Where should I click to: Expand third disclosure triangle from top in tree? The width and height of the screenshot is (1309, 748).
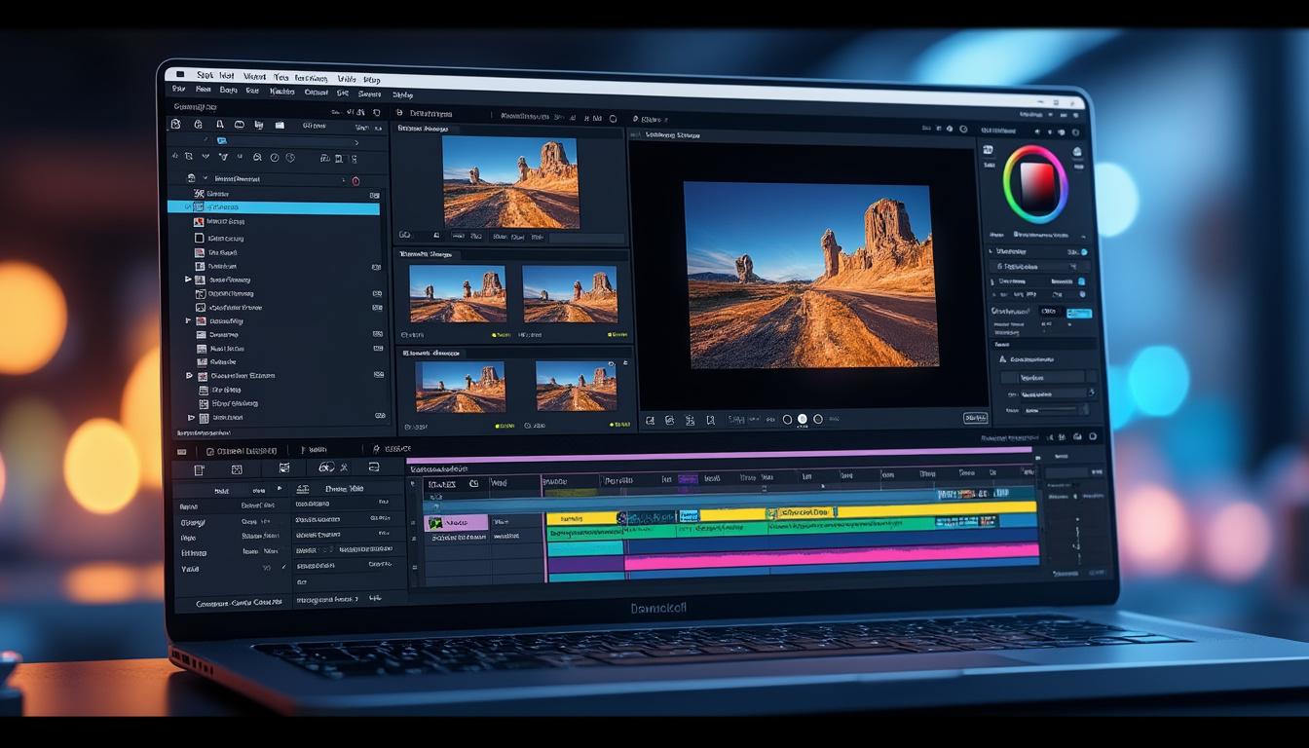pyautogui.click(x=190, y=375)
